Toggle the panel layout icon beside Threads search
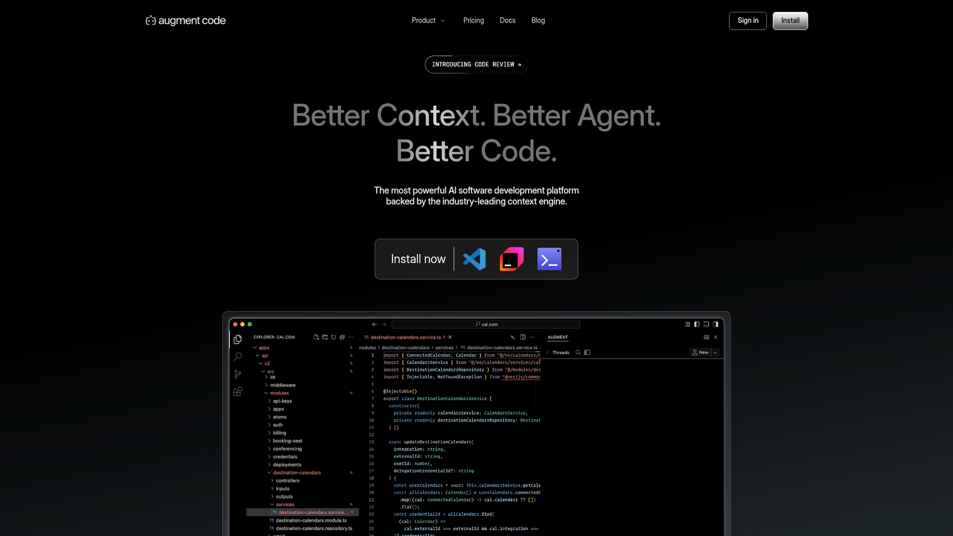 pos(587,352)
